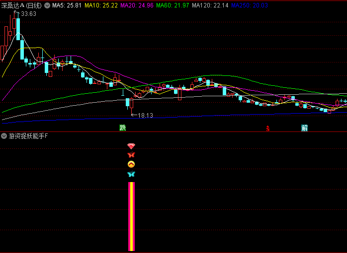Click the yellow-magenta signal bar in indicator panel

132,216
